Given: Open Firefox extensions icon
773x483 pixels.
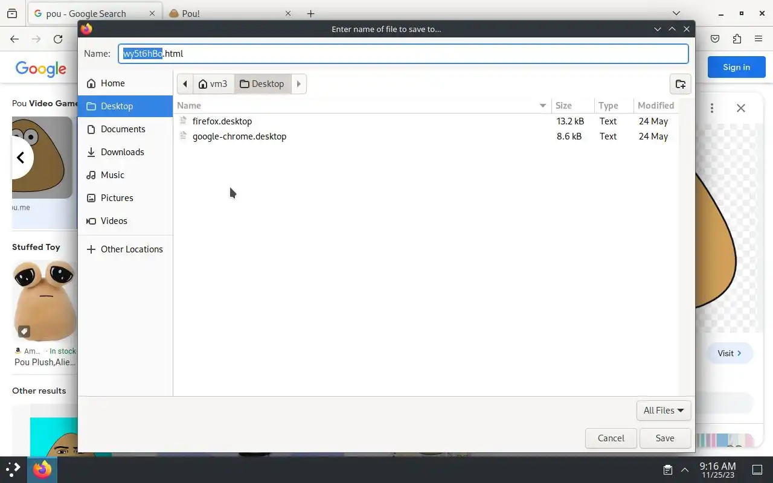Looking at the screenshot, I should tap(737, 39).
